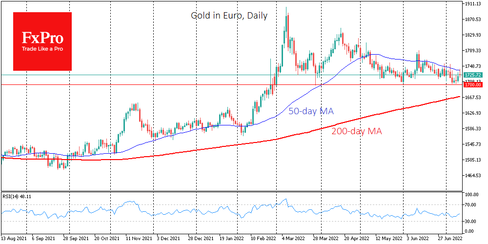Select the 13 Aug 2021 date label
488x244 pixels.
click(14, 240)
